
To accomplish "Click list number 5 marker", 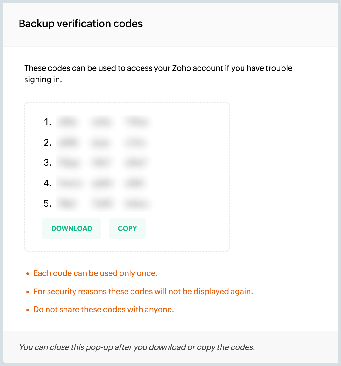I will point(48,204).
